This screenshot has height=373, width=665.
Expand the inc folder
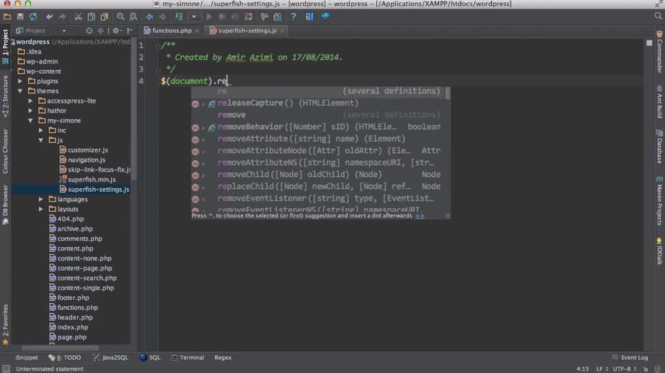click(x=41, y=131)
